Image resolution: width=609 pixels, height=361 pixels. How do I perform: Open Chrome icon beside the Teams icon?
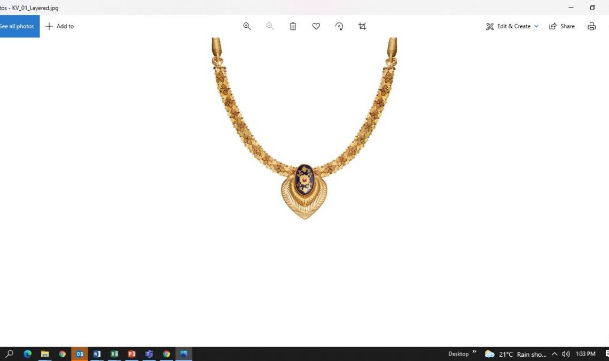pyautogui.click(x=166, y=354)
